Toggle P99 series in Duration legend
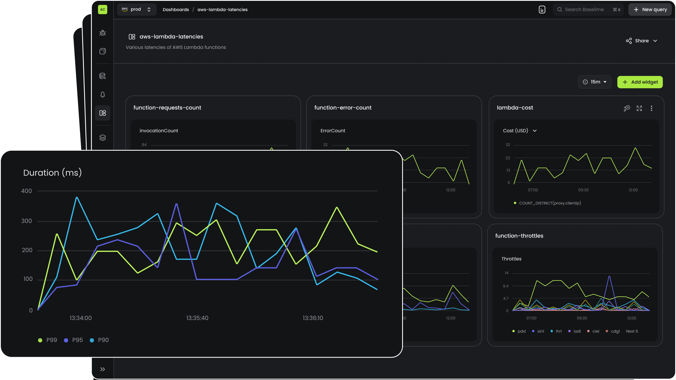The image size is (676, 380). tap(48, 340)
